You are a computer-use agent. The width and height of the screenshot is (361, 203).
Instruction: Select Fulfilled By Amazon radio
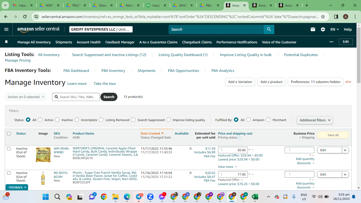[x=248, y=120]
